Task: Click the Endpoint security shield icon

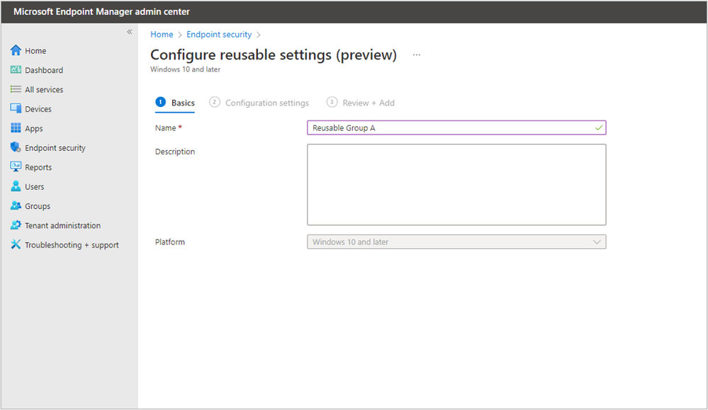Action: click(16, 147)
